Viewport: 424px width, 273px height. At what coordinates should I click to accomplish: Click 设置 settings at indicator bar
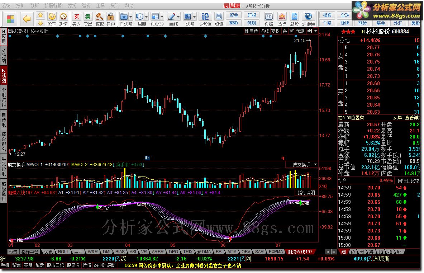tap(13, 252)
